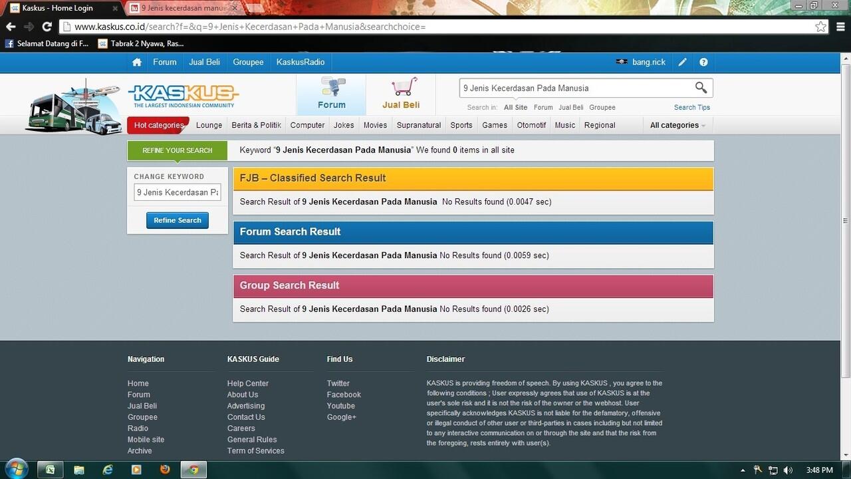Open the help question mark icon

[x=703, y=62]
